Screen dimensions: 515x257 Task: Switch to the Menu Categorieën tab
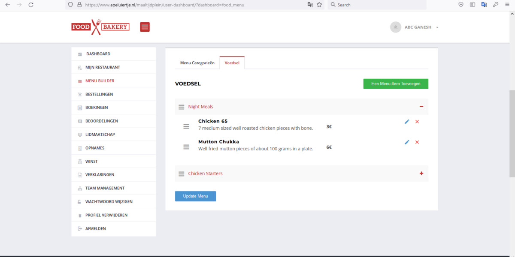pos(197,63)
